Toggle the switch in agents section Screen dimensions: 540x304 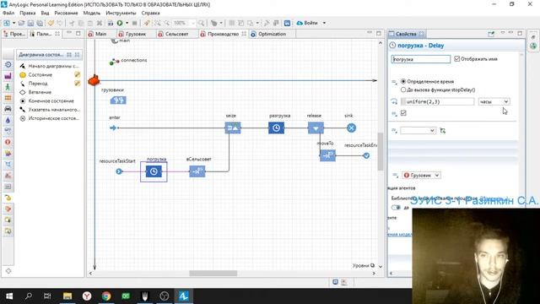(x=396, y=208)
